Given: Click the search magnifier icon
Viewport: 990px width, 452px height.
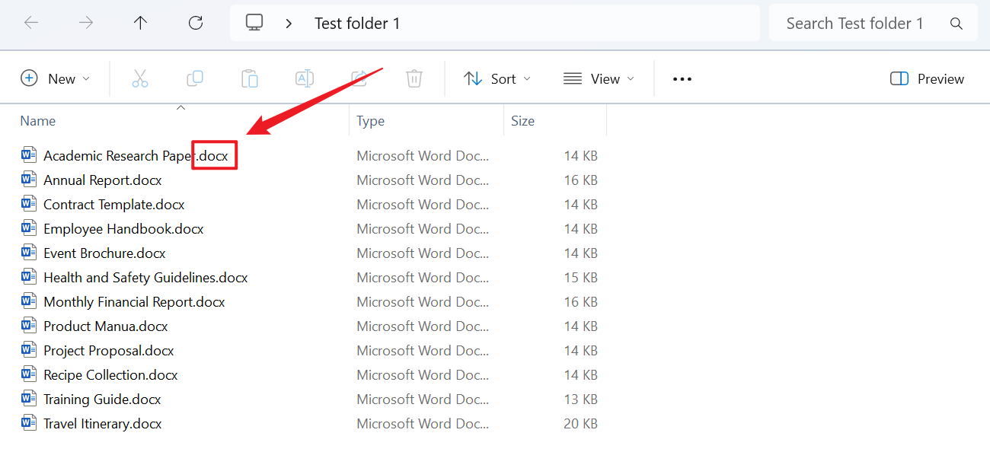Looking at the screenshot, I should tap(956, 24).
